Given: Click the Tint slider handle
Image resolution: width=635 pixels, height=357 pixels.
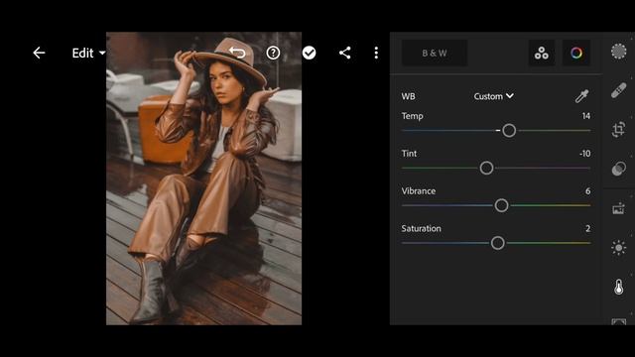Looking at the screenshot, I should point(486,168).
